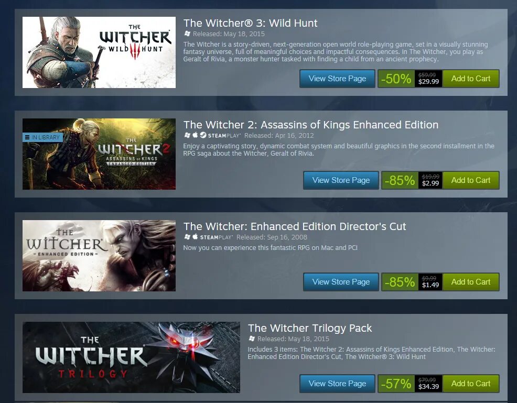View Store Page for The Witcher 3
This screenshot has height=403, width=517.
(337, 79)
